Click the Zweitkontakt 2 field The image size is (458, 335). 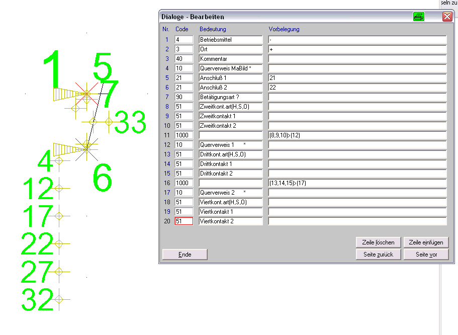point(231,125)
